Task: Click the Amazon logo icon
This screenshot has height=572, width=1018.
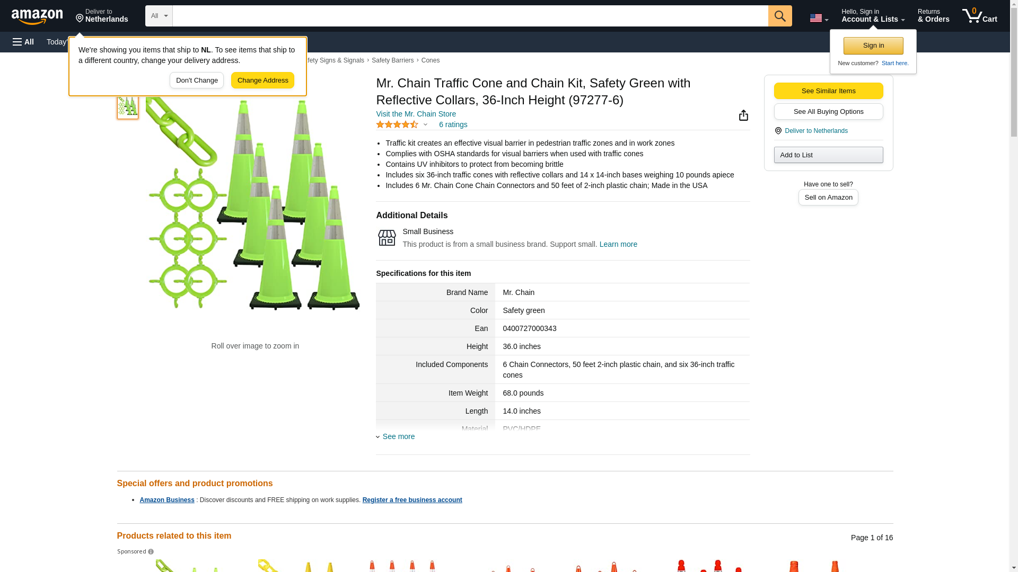Action: [x=37, y=16]
